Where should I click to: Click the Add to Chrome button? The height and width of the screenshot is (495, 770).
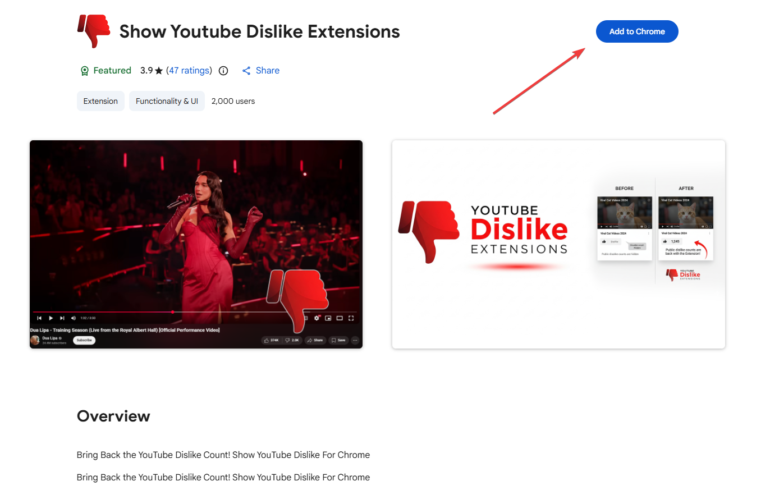coord(637,31)
